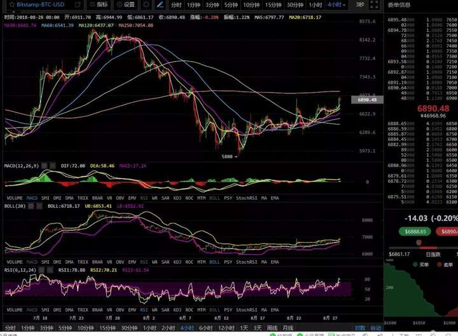Select KDJ in the MACD panel indicator row
Image resolution: width=458 pixels, height=336 pixels.
coord(177,198)
